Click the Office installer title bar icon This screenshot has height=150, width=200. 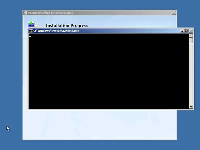coord(25,13)
